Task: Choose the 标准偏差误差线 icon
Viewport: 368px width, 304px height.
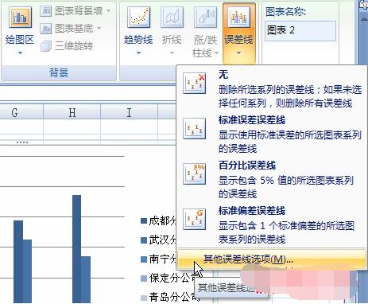Action: tap(194, 219)
